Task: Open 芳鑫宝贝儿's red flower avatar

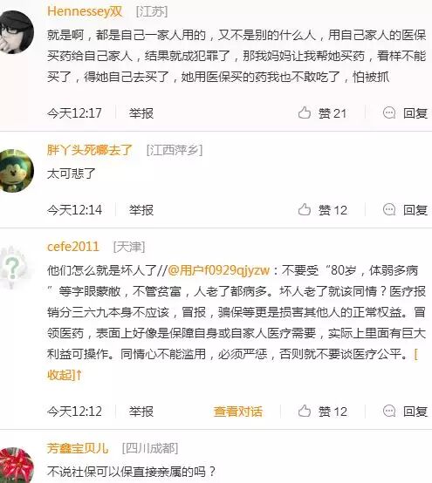Action: pos(16,466)
